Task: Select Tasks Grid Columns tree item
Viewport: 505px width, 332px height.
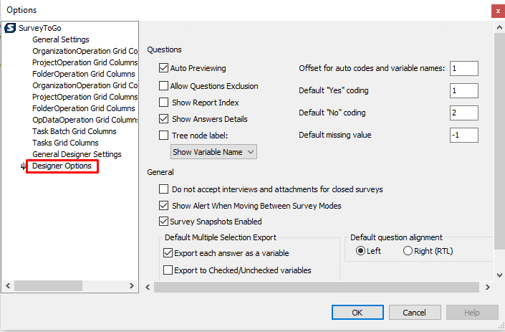Action: coord(65,143)
